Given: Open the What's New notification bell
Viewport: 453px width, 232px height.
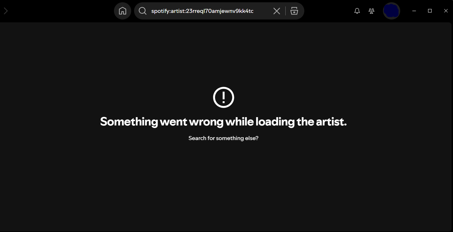Looking at the screenshot, I should pyautogui.click(x=357, y=11).
